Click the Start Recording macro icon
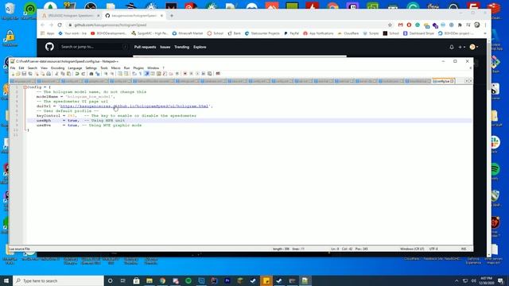Viewport: 509px width, 286px height. [x=185, y=74]
